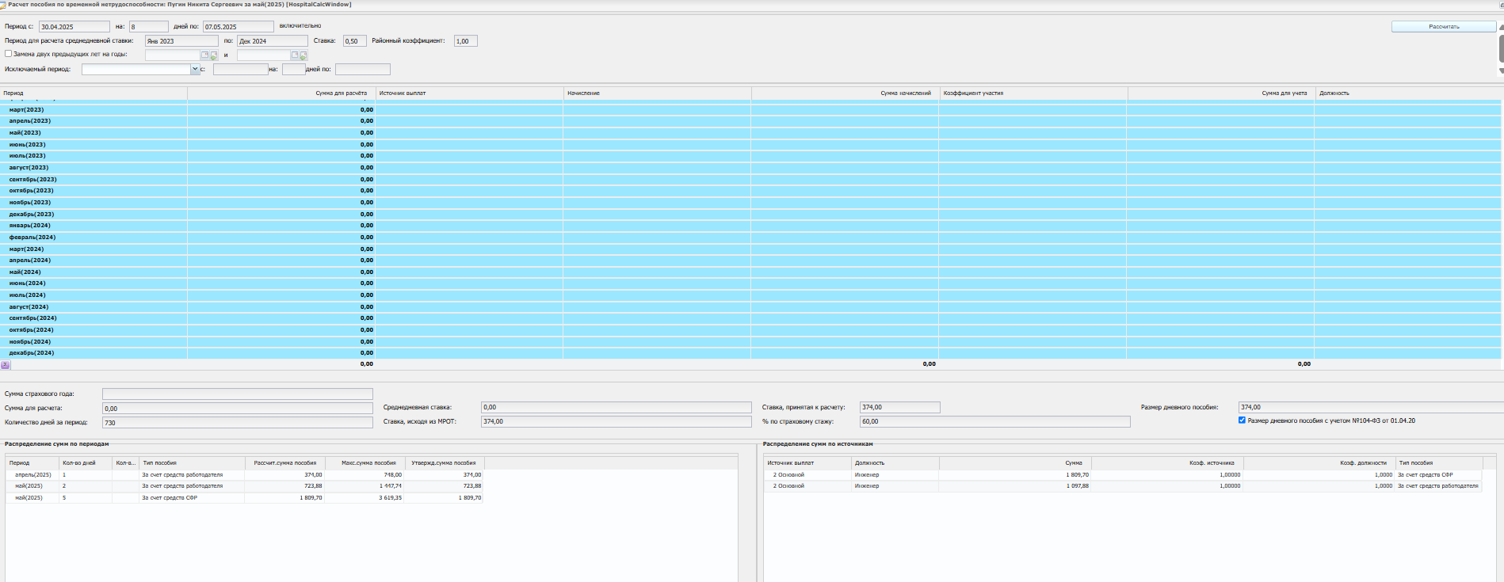Image resolution: width=1504 pixels, height=582 pixels.
Task: Click green-arrow calendar icon of first replacement year
Action: pos(213,55)
